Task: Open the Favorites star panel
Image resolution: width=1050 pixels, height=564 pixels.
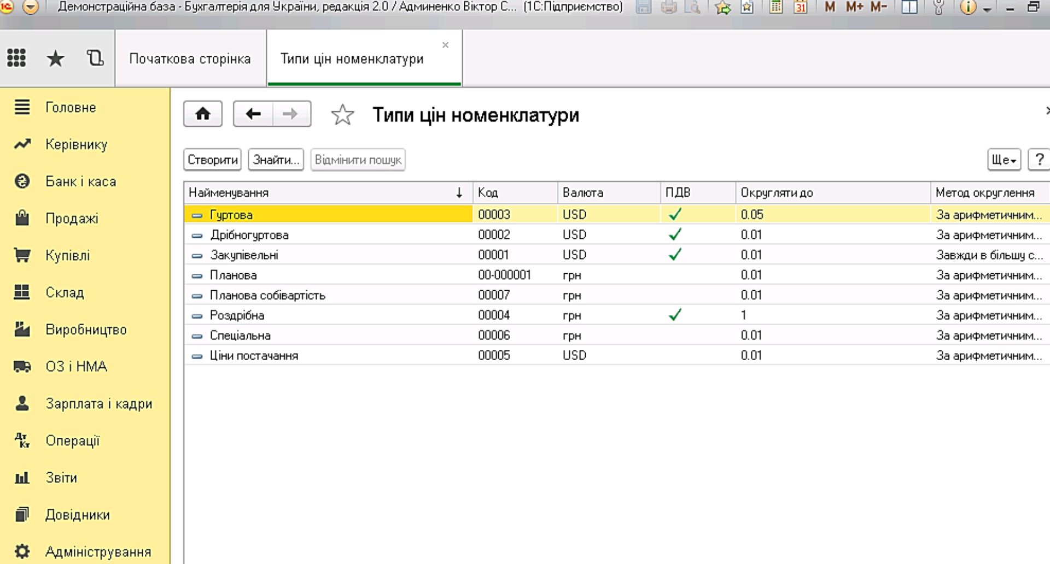Action: click(x=55, y=58)
